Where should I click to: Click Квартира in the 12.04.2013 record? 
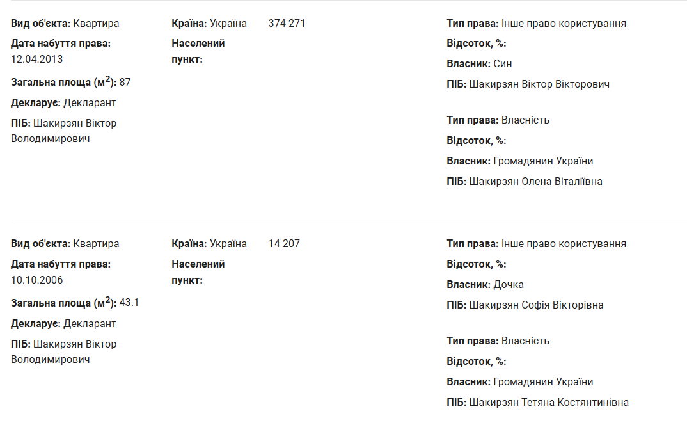96,24
